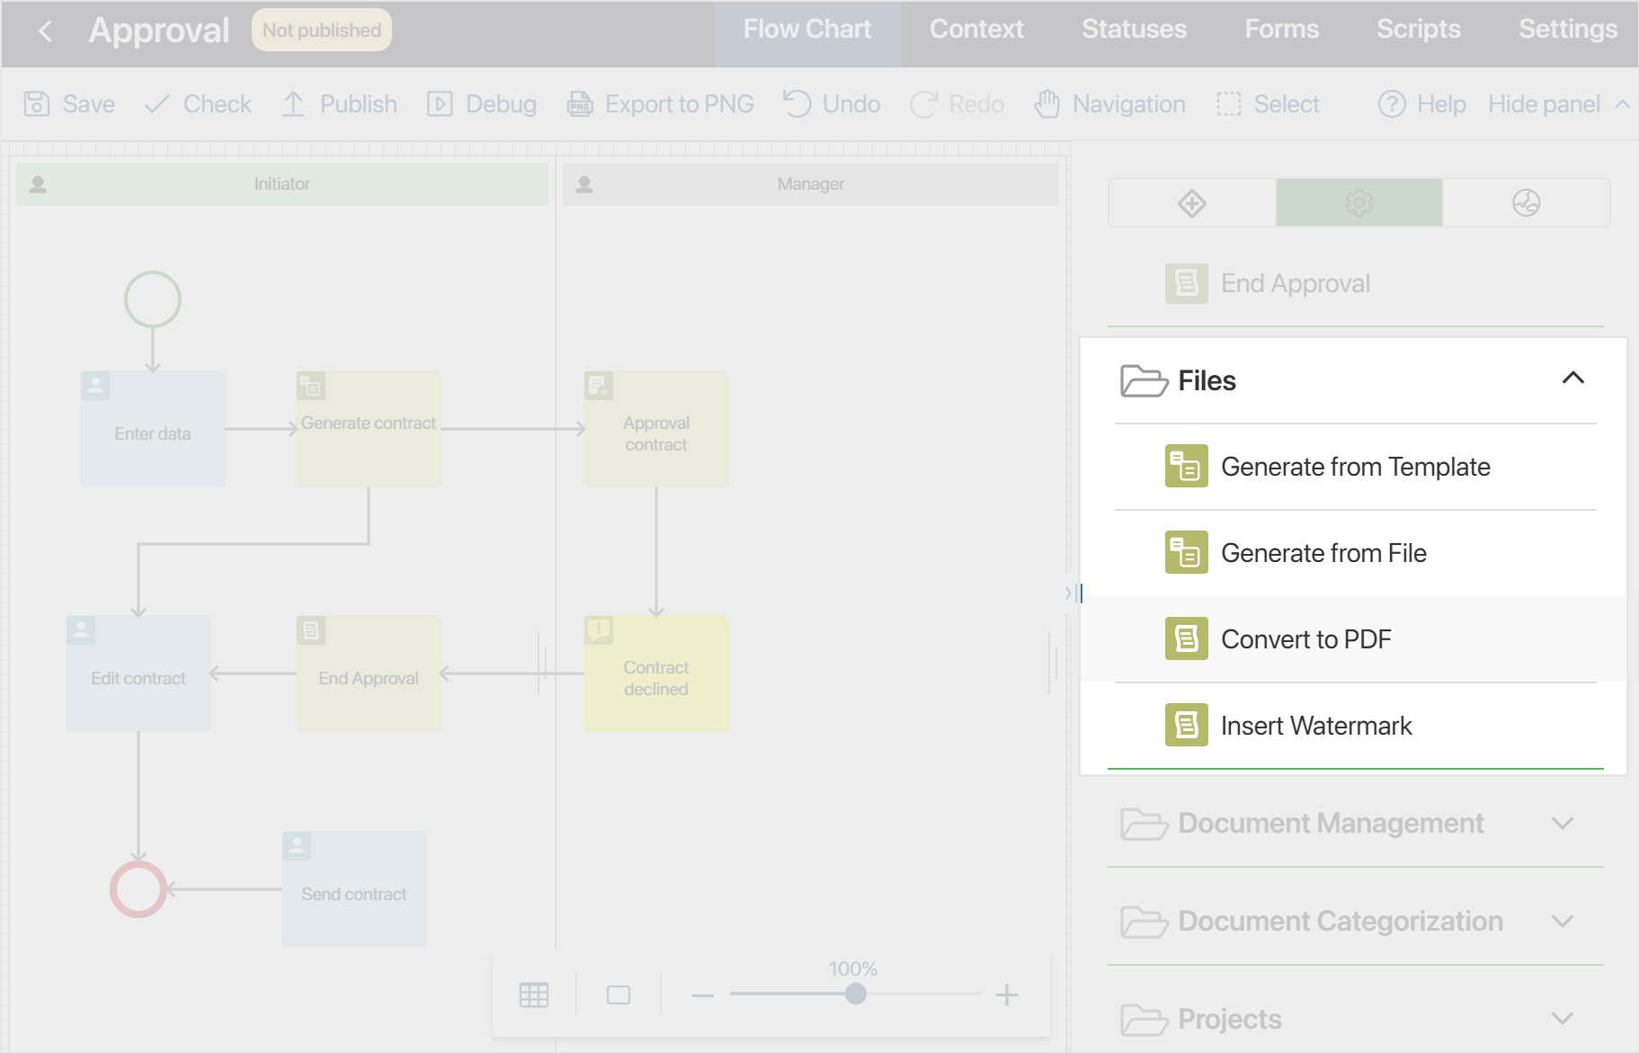Expand the Document Management section
Screen dimensions: 1639x1053
[x=1563, y=824]
